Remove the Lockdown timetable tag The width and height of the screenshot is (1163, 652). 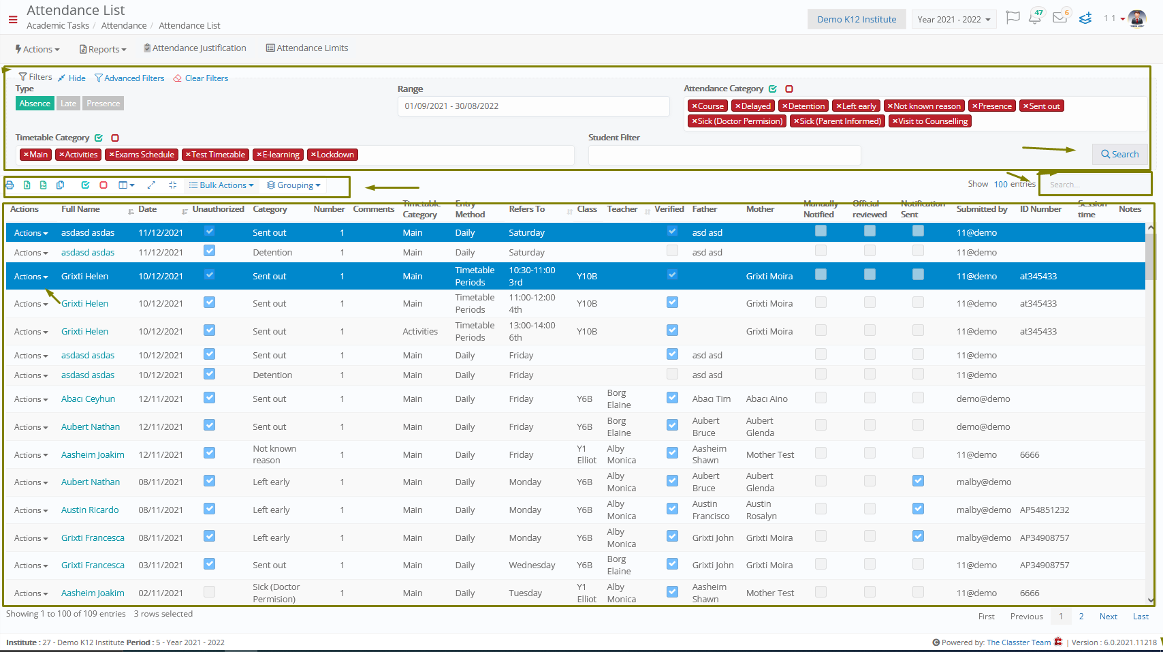coord(313,155)
